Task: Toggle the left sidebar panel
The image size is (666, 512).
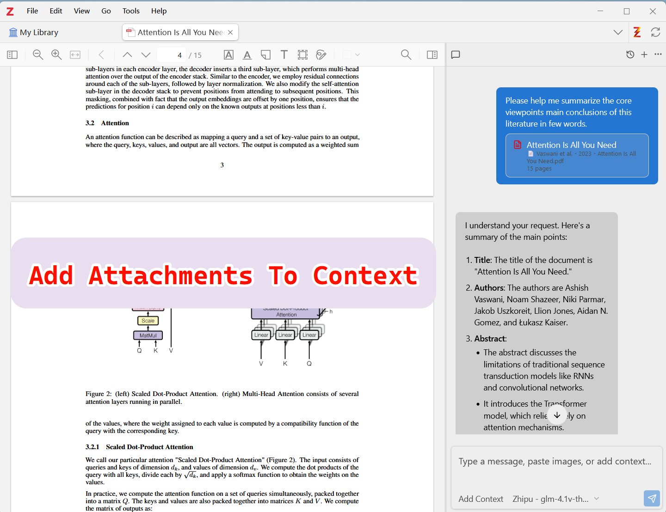Action: pos(12,55)
